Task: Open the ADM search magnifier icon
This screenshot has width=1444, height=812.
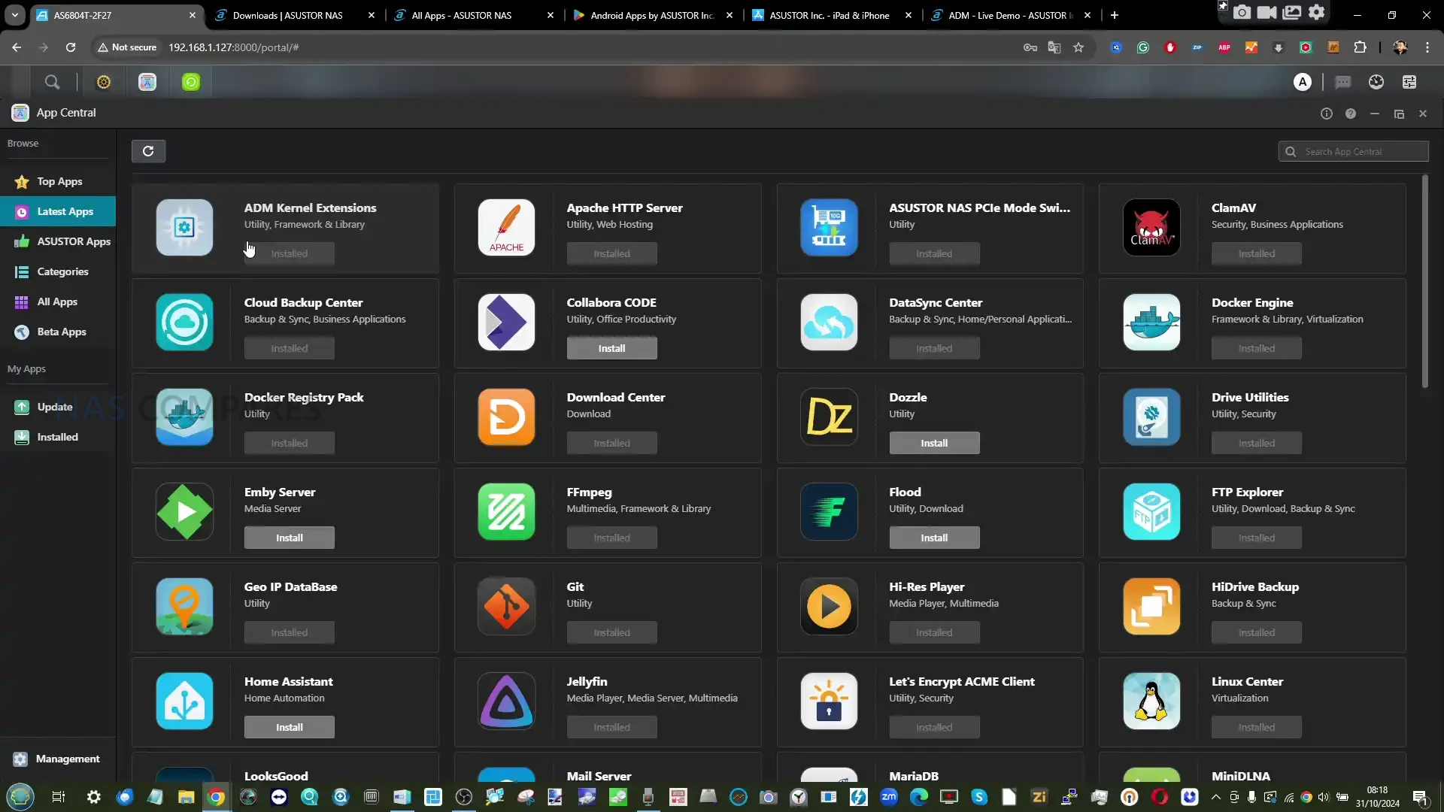Action: click(52, 82)
